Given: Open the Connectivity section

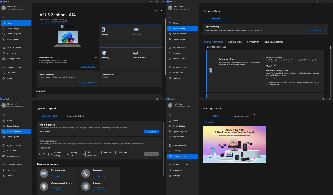Looking at the screenshot, I should 253,42.
